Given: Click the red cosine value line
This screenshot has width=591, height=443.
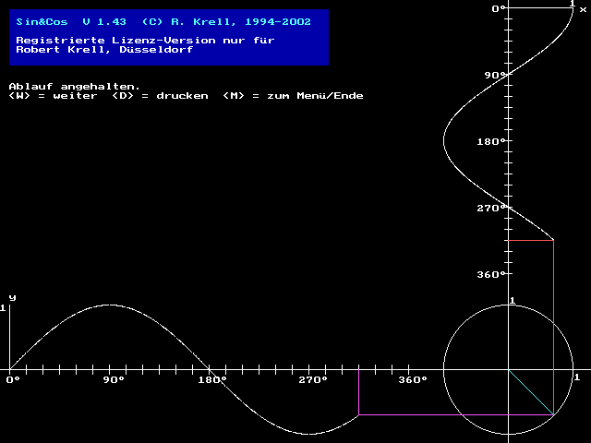Looking at the screenshot, I should coord(530,240).
